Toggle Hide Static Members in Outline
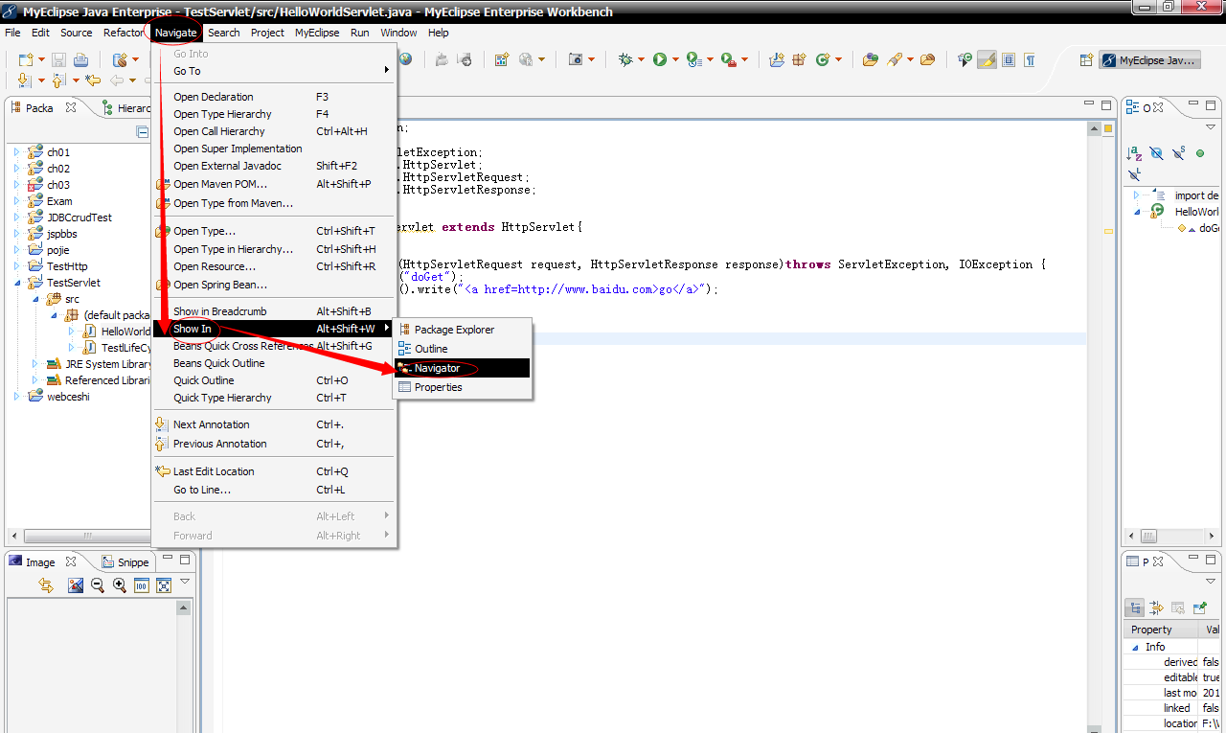The height and width of the screenshot is (733, 1226). click(x=1178, y=153)
